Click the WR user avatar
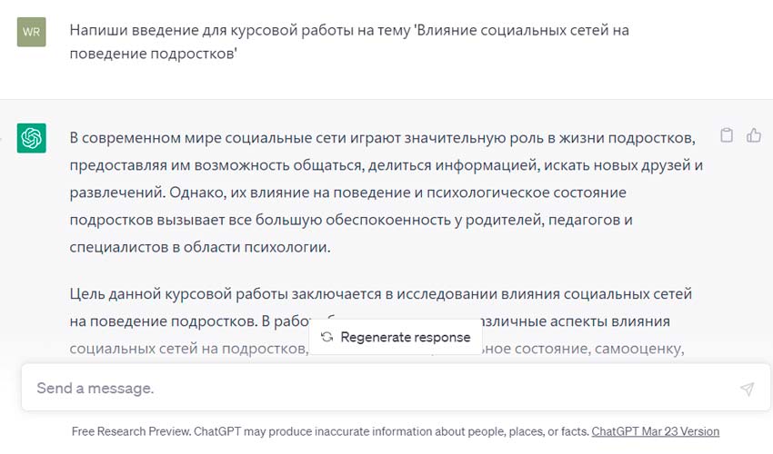The image size is (773, 454). click(32, 32)
